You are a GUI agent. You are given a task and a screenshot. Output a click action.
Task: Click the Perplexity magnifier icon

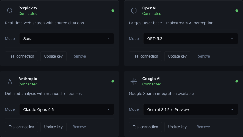click(x=10, y=11)
